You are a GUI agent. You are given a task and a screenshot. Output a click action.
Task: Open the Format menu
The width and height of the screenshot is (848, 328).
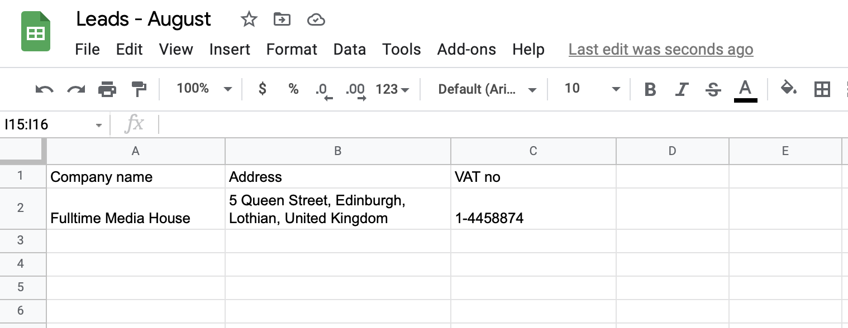(x=292, y=49)
